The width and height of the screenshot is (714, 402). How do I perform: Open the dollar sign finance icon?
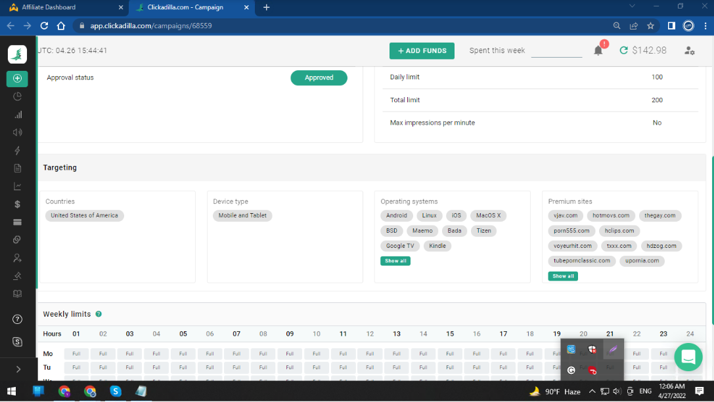(18, 204)
